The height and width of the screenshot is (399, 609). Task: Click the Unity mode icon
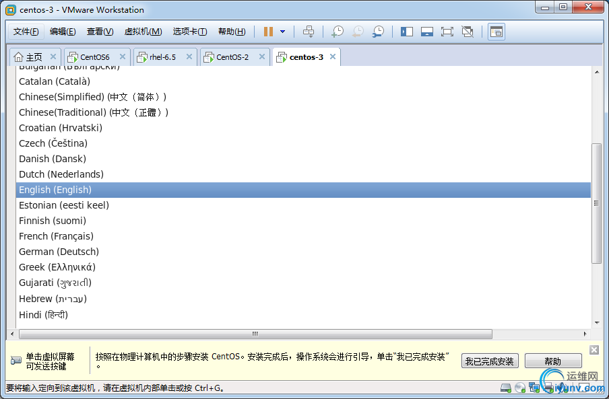[x=468, y=32]
